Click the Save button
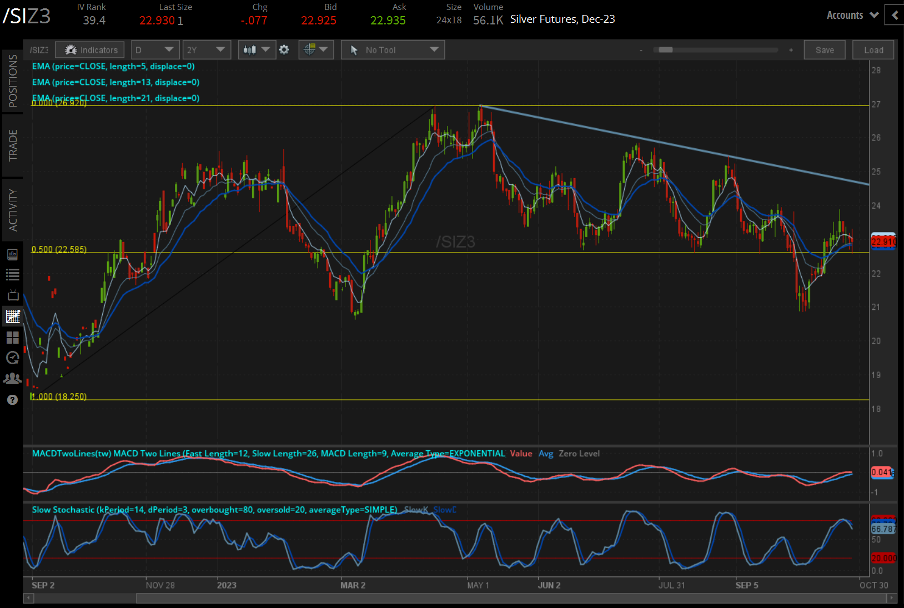Viewport: 904px width, 608px height. (x=824, y=49)
